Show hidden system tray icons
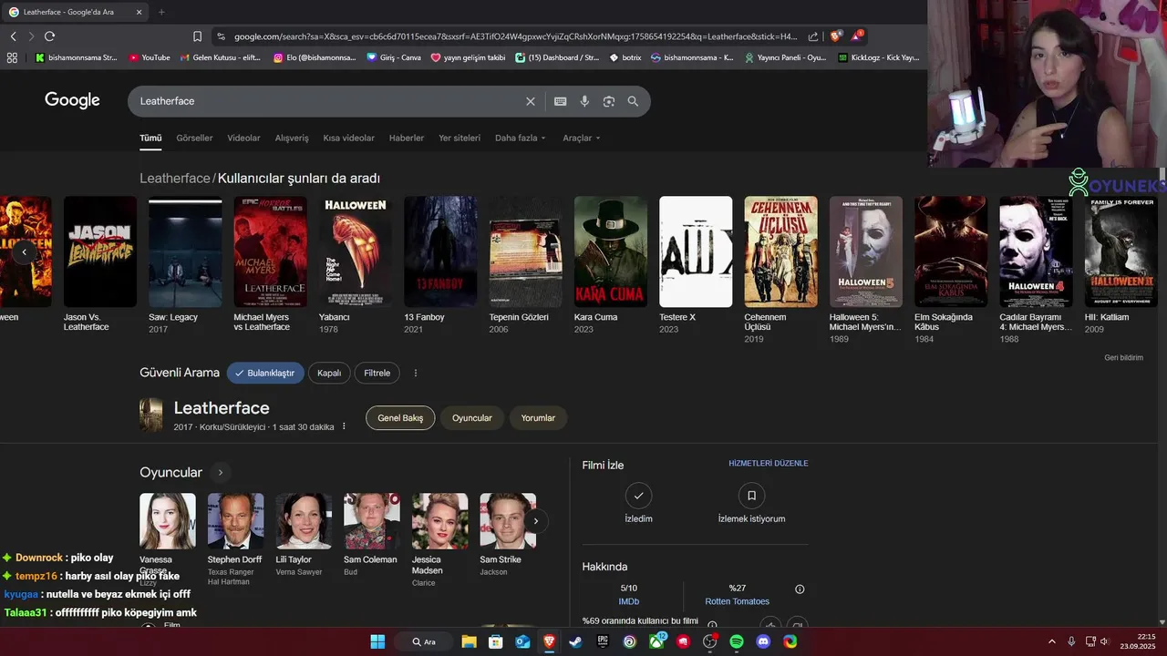 pos(1051,641)
